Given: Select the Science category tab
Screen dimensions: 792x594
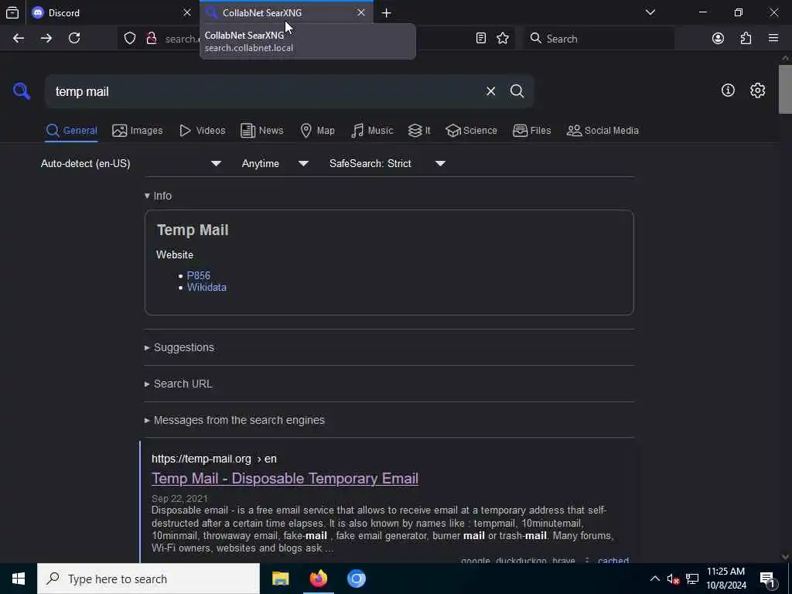Looking at the screenshot, I should (471, 131).
